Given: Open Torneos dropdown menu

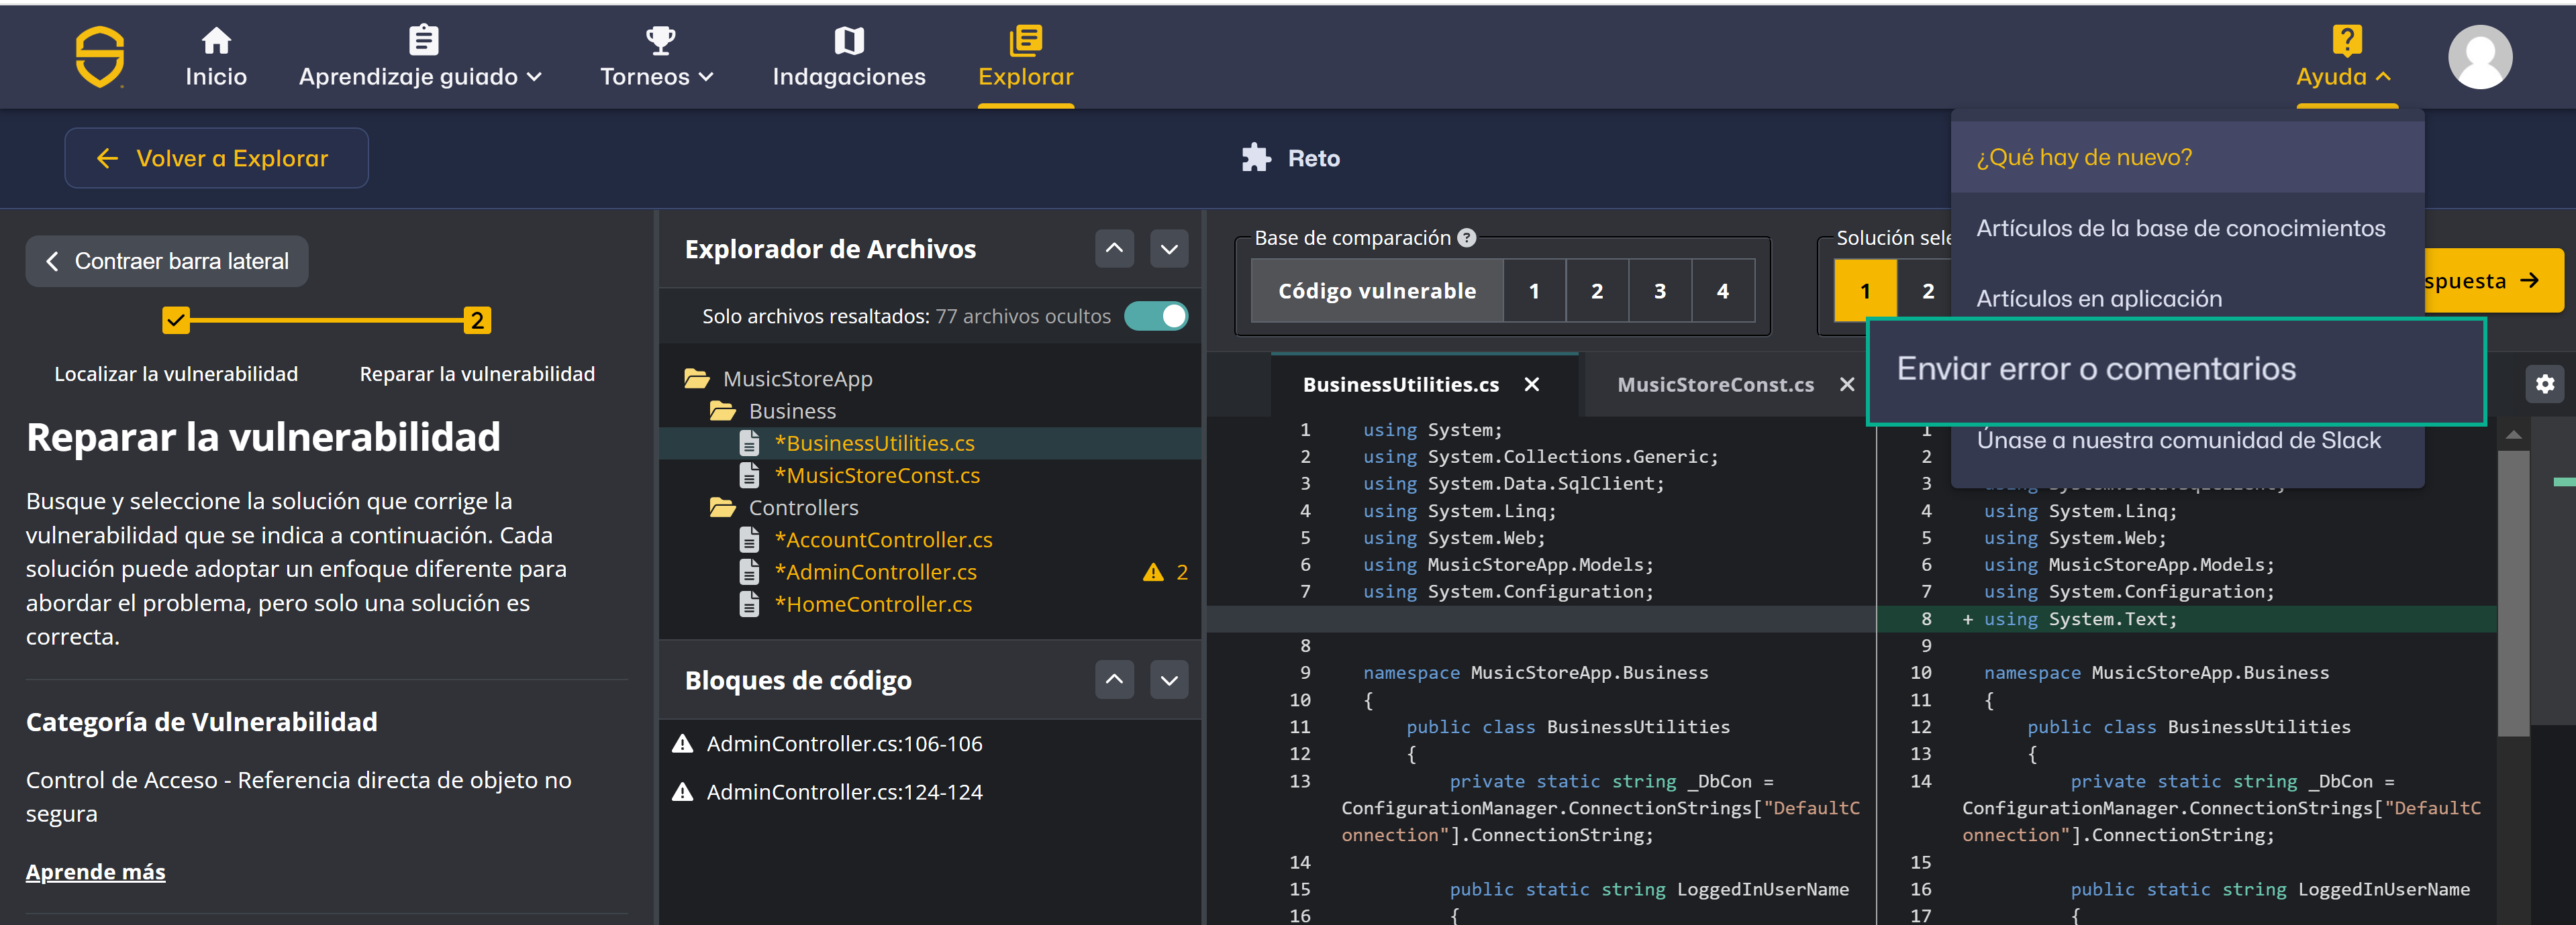Looking at the screenshot, I should pyautogui.click(x=657, y=57).
